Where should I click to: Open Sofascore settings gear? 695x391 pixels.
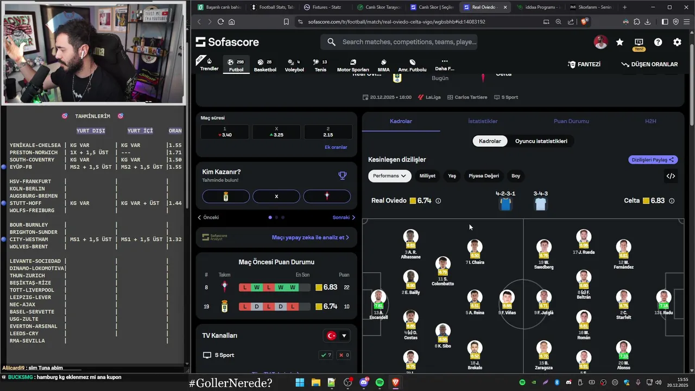point(677,42)
